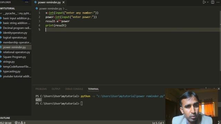The width and height of the screenshot is (221, 124).
Task: Click the python file icon beside strings.py
Action: coord(1,62)
